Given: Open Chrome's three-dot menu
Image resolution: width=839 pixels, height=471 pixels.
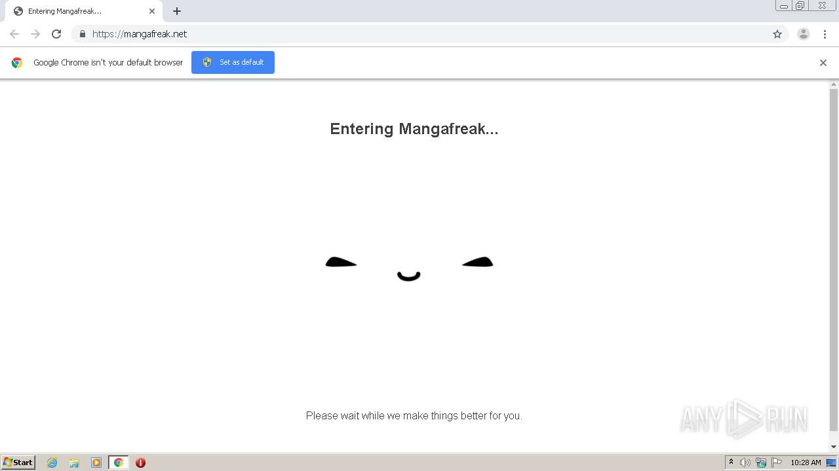Looking at the screenshot, I should click(825, 34).
